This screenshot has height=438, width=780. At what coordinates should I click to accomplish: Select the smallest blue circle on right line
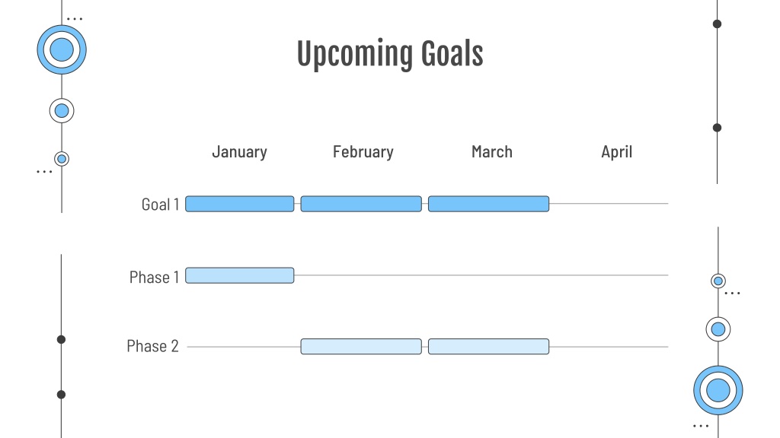click(718, 281)
